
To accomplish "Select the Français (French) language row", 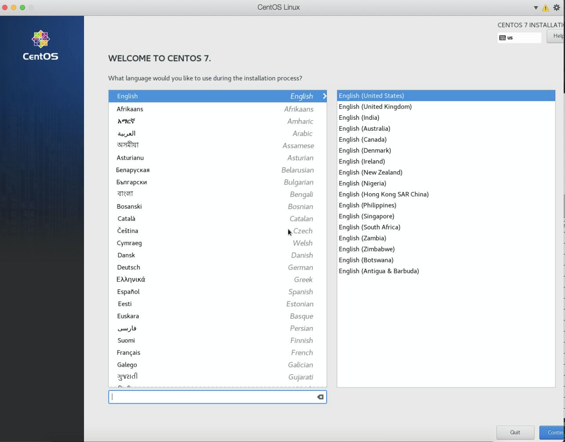I will point(218,353).
